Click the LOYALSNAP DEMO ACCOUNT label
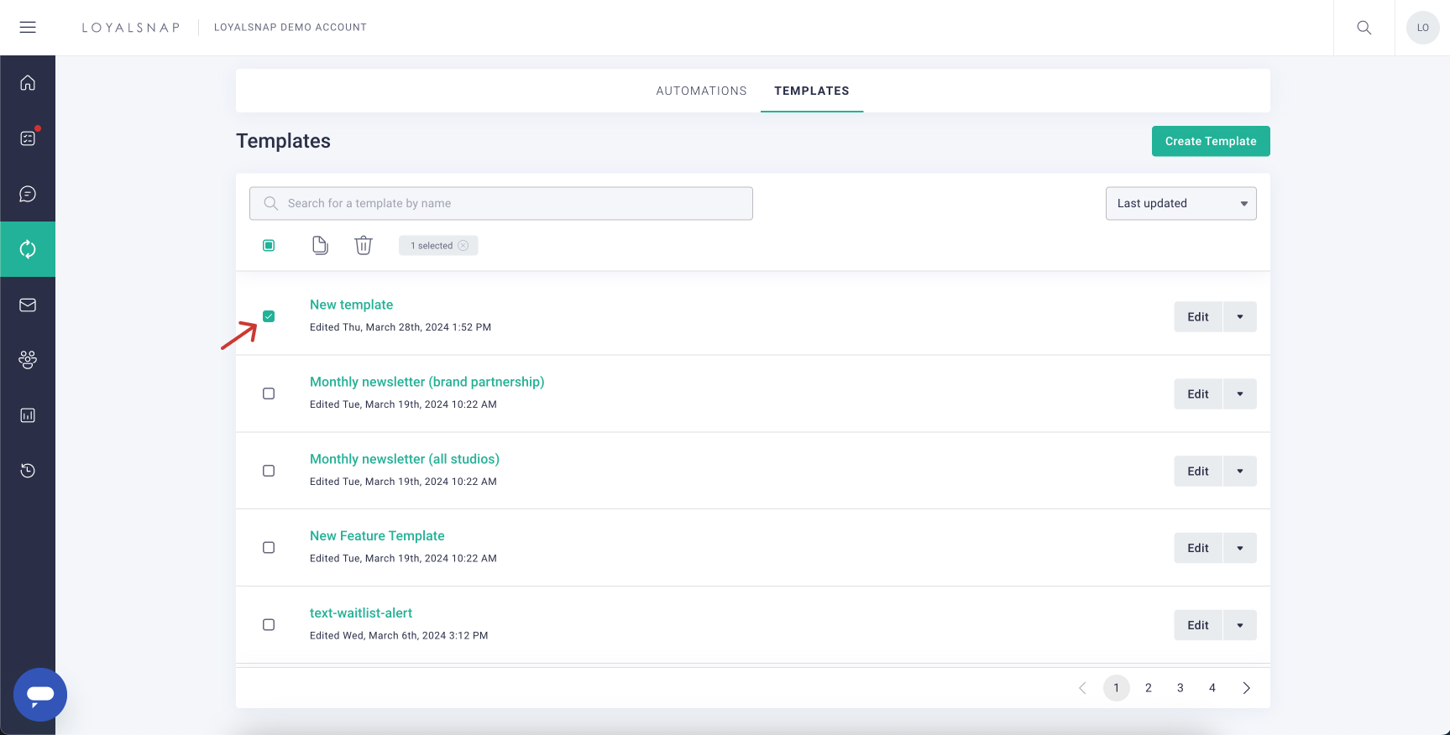This screenshot has height=735, width=1450. pyautogui.click(x=291, y=28)
